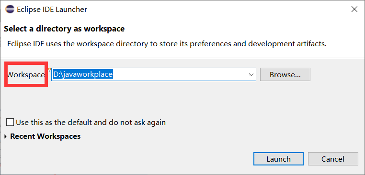Click 'Select a directory as workspace' heading

pyautogui.click(x=64, y=29)
